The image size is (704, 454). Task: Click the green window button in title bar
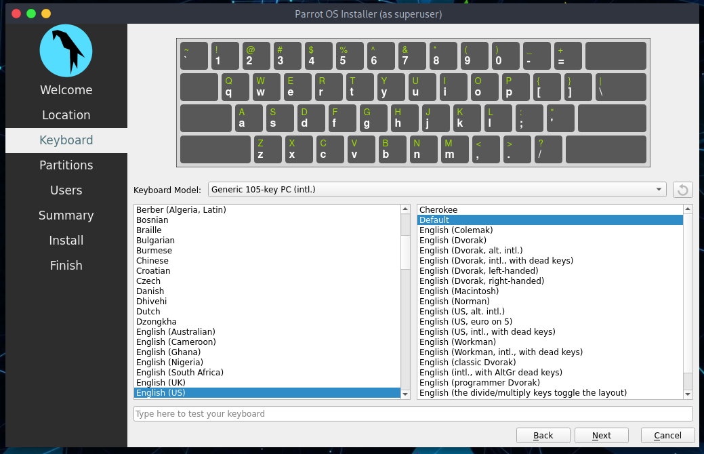coord(31,14)
